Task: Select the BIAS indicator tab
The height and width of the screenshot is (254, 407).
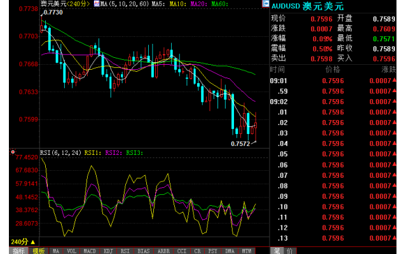Action: coord(144,251)
